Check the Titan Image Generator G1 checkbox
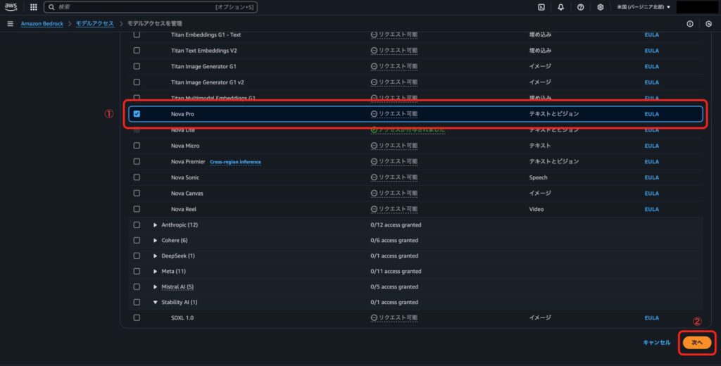Image resolution: width=721 pixels, height=366 pixels. (137, 66)
